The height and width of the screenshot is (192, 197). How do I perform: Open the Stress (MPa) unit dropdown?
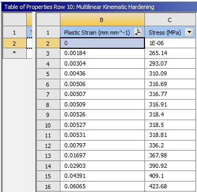[x=189, y=32]
